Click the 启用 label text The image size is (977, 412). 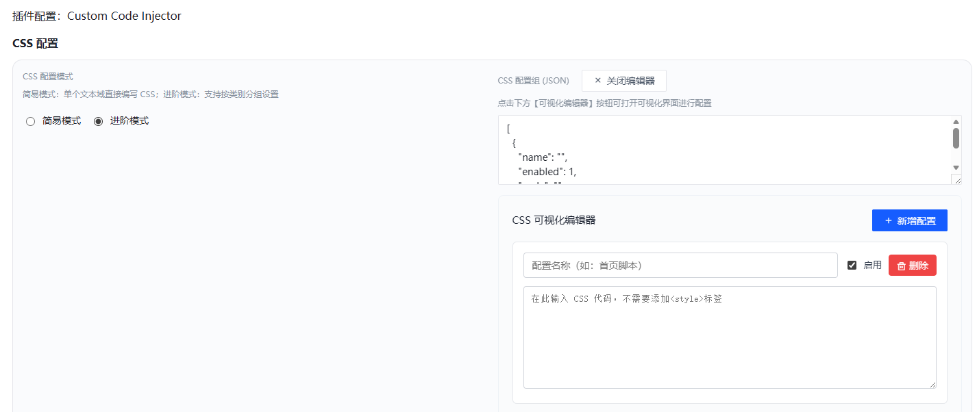[x=872, y=266]
